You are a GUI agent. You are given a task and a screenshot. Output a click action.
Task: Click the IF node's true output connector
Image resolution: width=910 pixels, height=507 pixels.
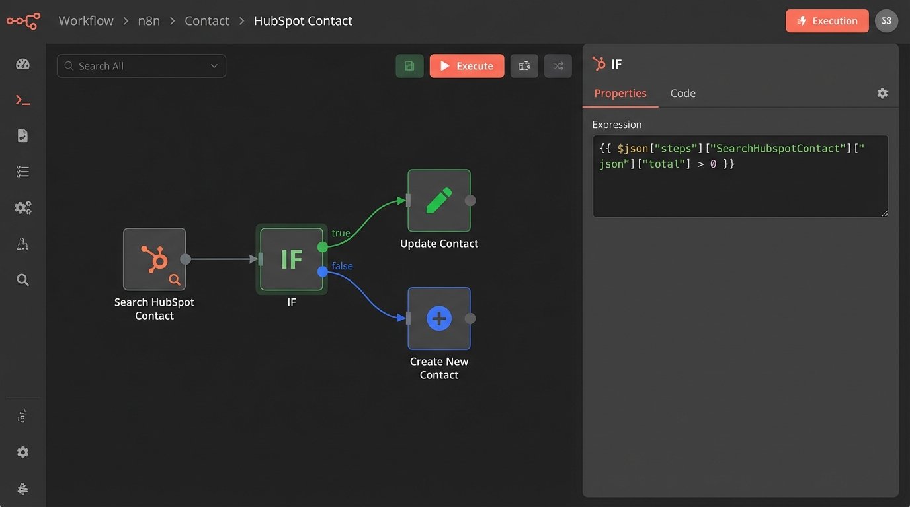click(x=322, y=247)
